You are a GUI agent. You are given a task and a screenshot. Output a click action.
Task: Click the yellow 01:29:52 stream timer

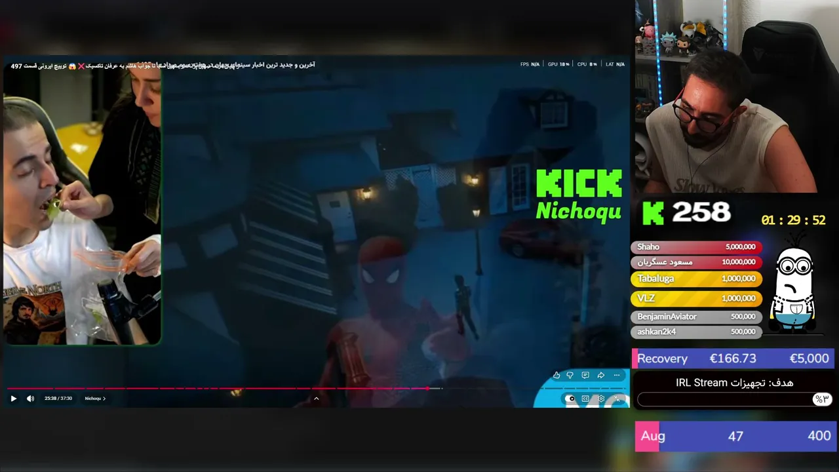(x=793, y=220)
